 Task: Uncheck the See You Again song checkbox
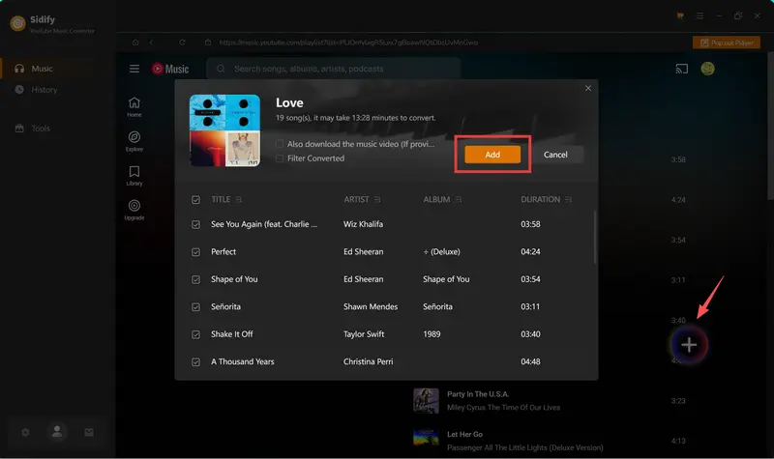(196, 224)
